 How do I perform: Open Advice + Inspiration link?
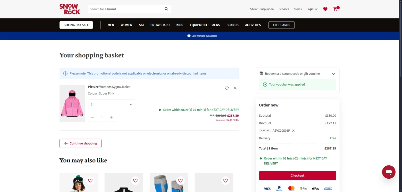(262, 9)
